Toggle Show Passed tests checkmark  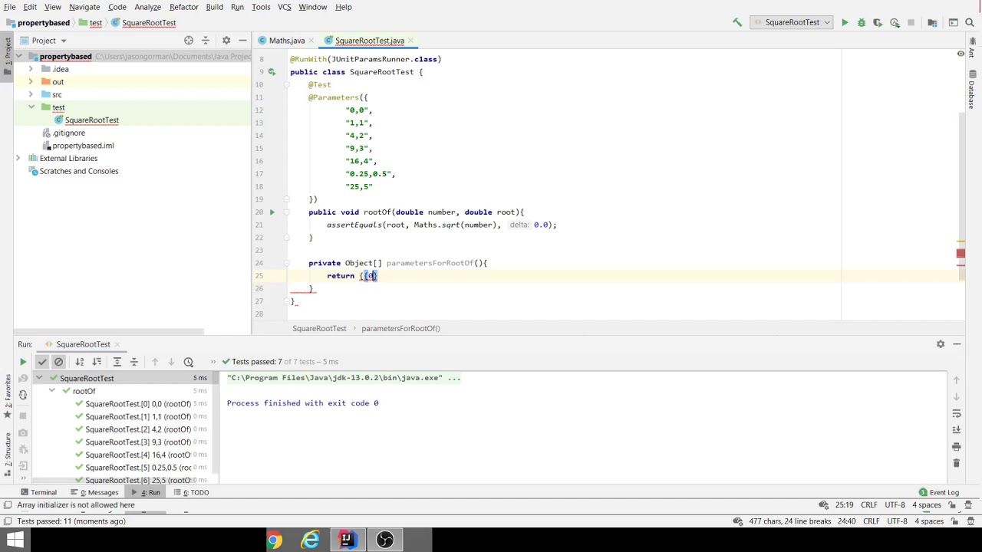[42, 362]
